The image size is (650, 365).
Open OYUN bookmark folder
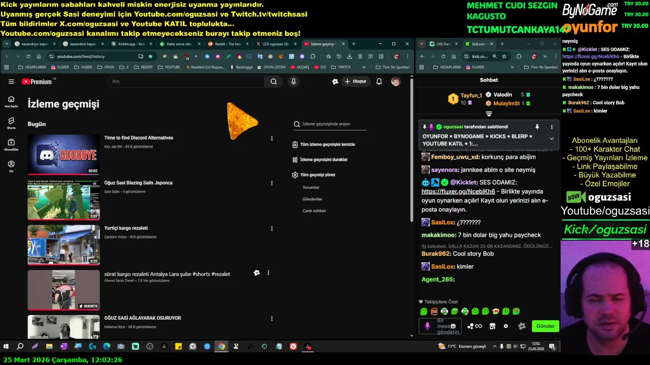coord(106,67)
